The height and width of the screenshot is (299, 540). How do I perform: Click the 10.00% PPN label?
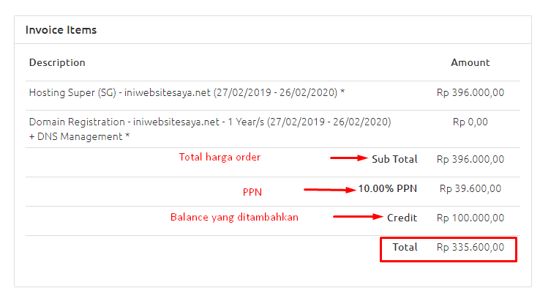[x=387, y=188]
